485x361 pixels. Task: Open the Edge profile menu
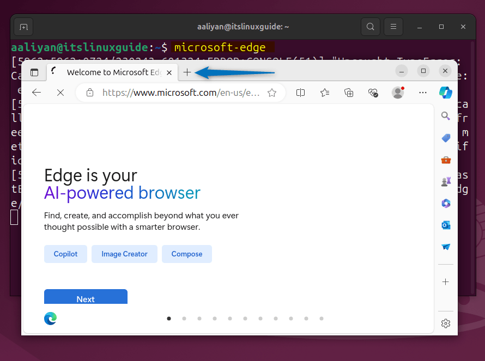[398, 93]
